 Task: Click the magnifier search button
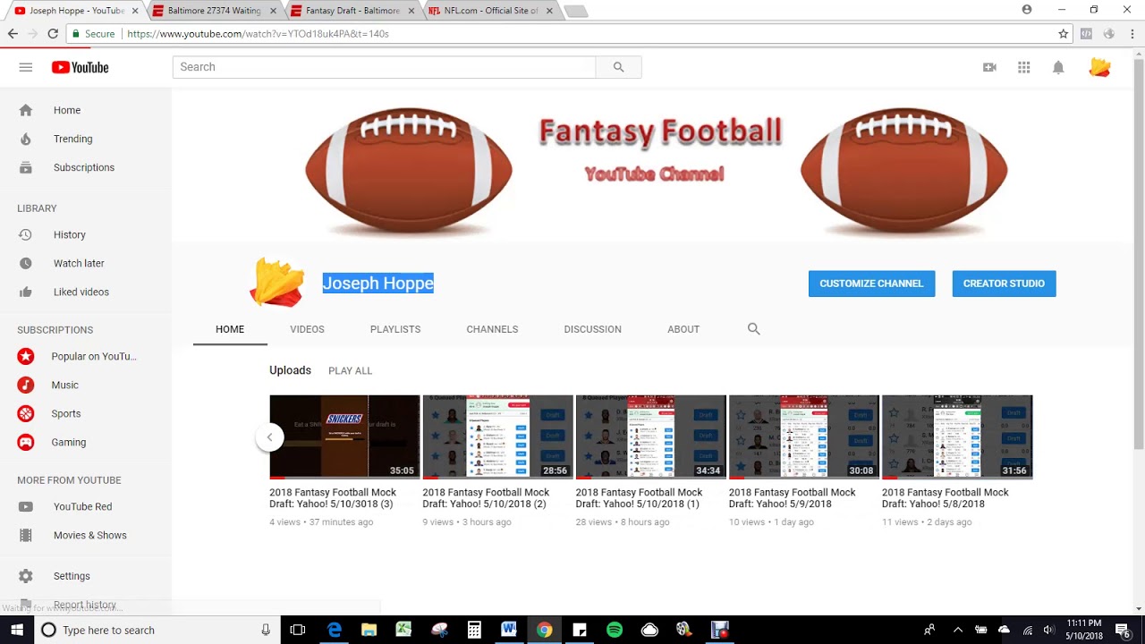coord(618,67)
